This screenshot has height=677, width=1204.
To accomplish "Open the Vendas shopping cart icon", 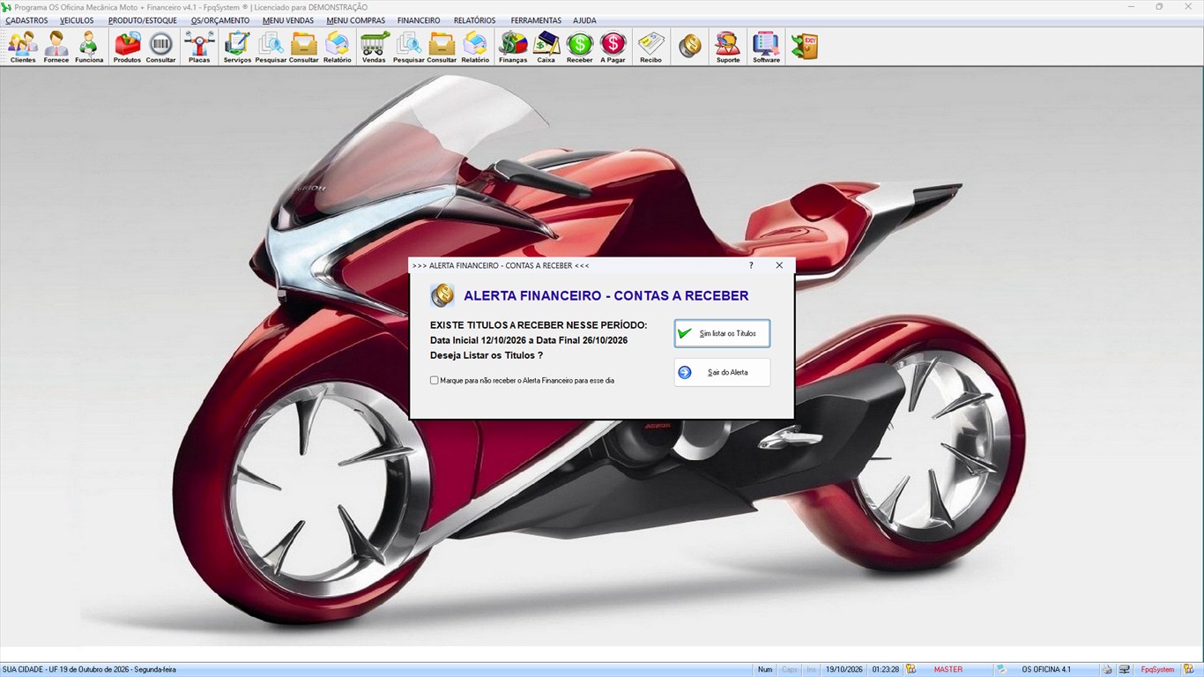I will [374, 47].
